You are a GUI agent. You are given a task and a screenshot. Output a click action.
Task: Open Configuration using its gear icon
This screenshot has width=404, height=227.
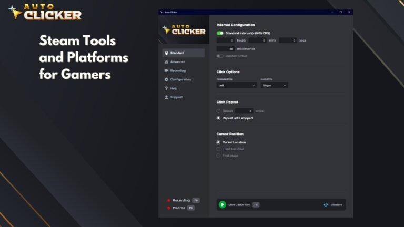click(x=166, y=79)
